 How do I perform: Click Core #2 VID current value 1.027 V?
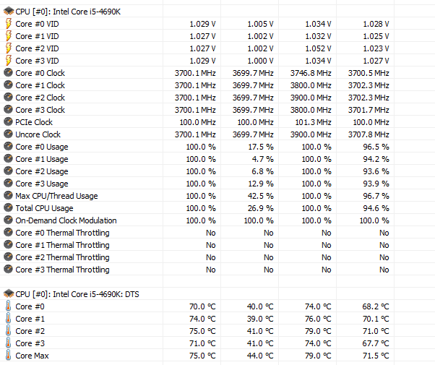point(202,48)
